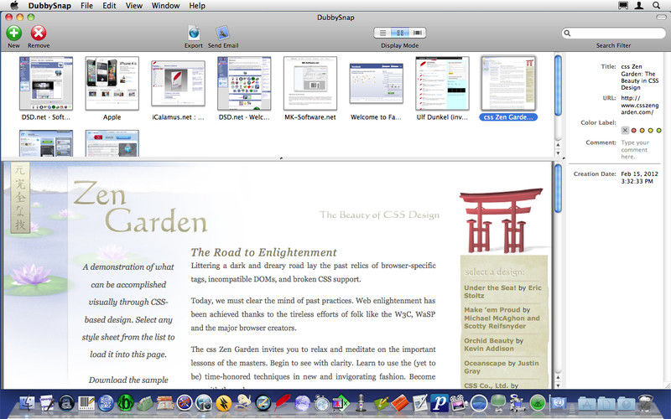This screenshot has height=419, width=671.
Task: Apply the red color label
Action: [x=634, y=131]
